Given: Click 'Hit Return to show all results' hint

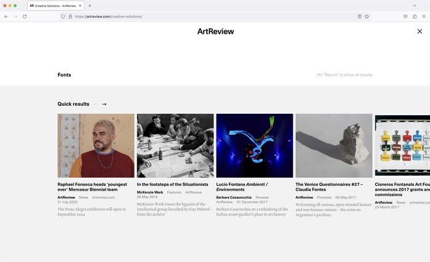Looking at the screenshot, I should (x=344, y=75).
